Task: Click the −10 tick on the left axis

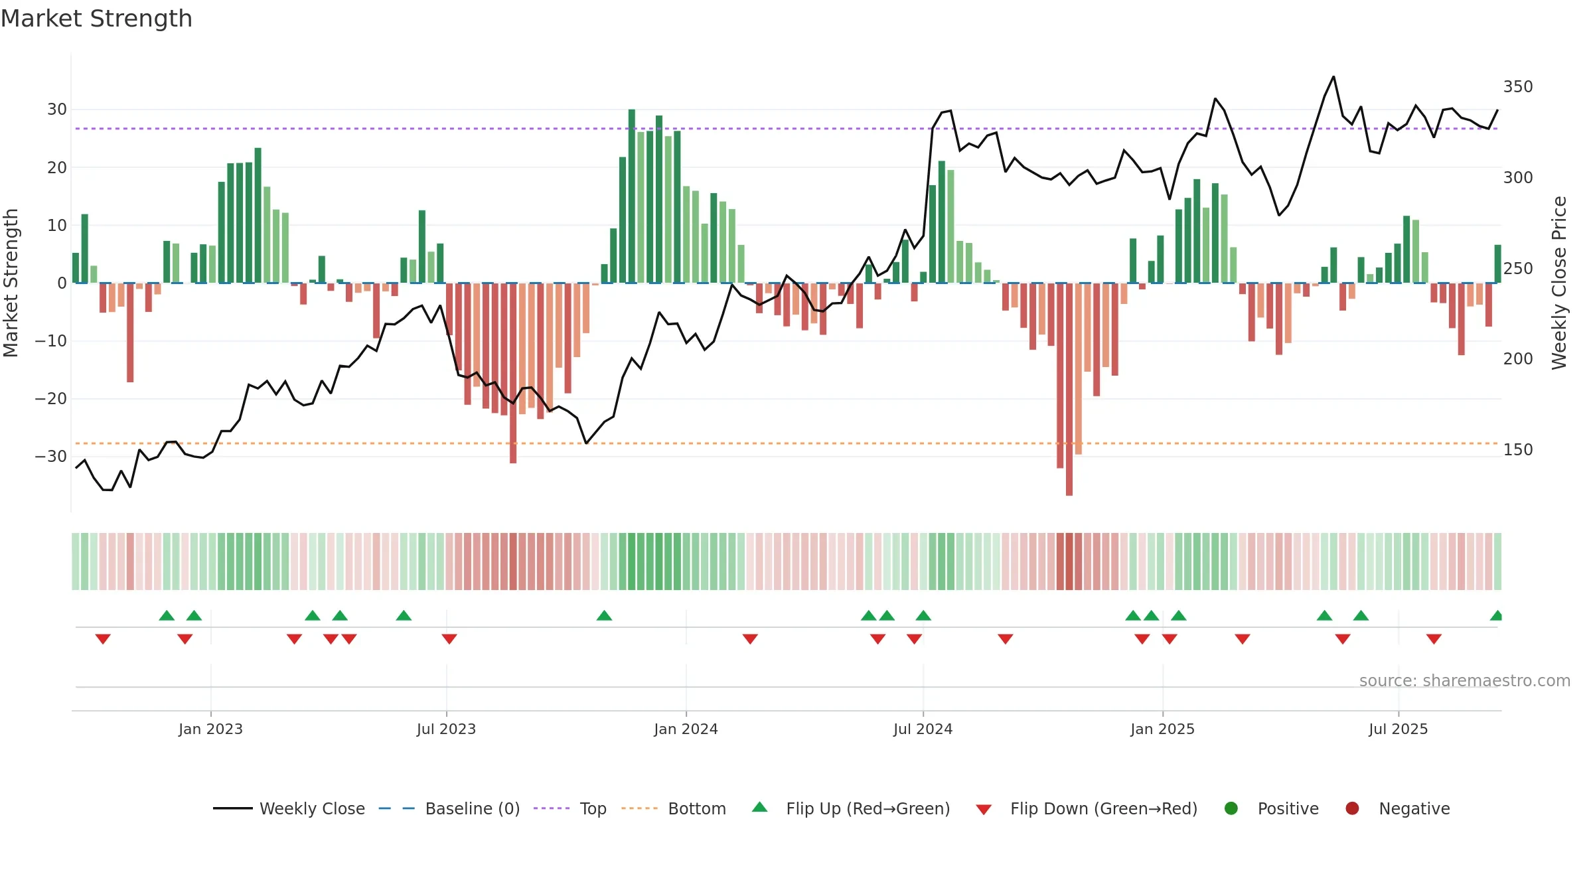Action: [x=51, y=341]
